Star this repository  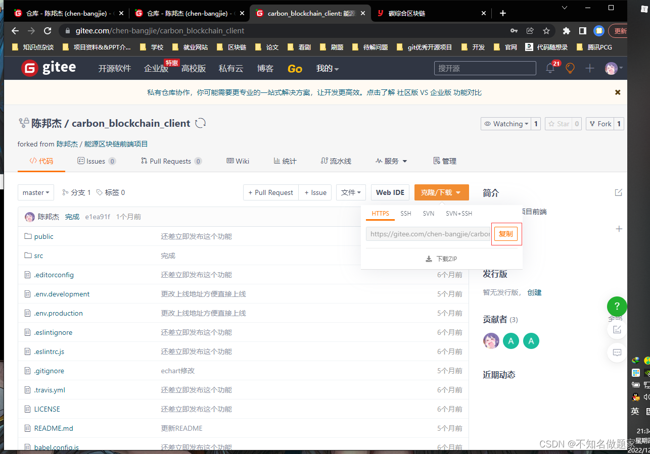point(558,124)
